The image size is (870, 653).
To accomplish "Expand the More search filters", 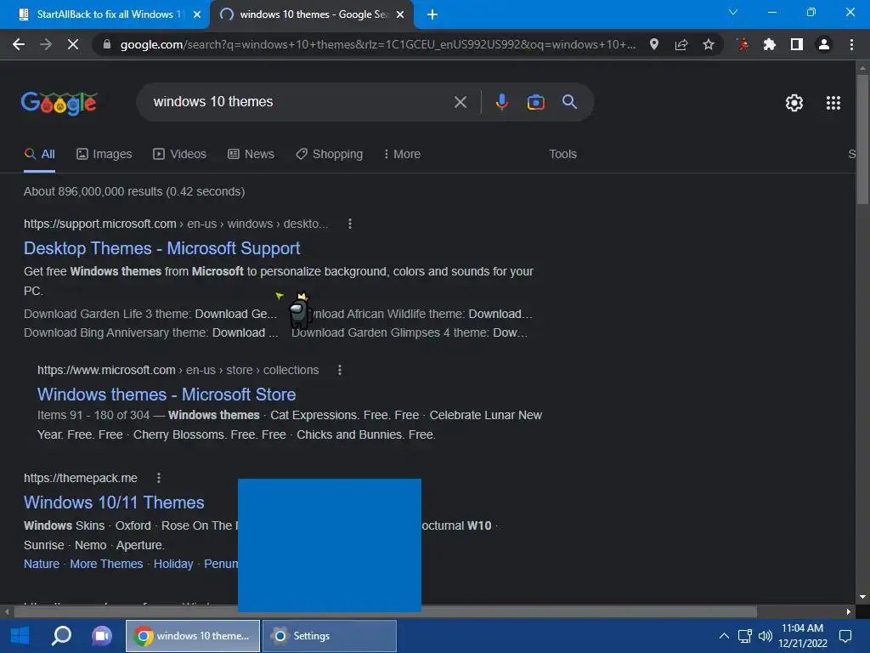I will pyautogui.click(x=402, y=155).
